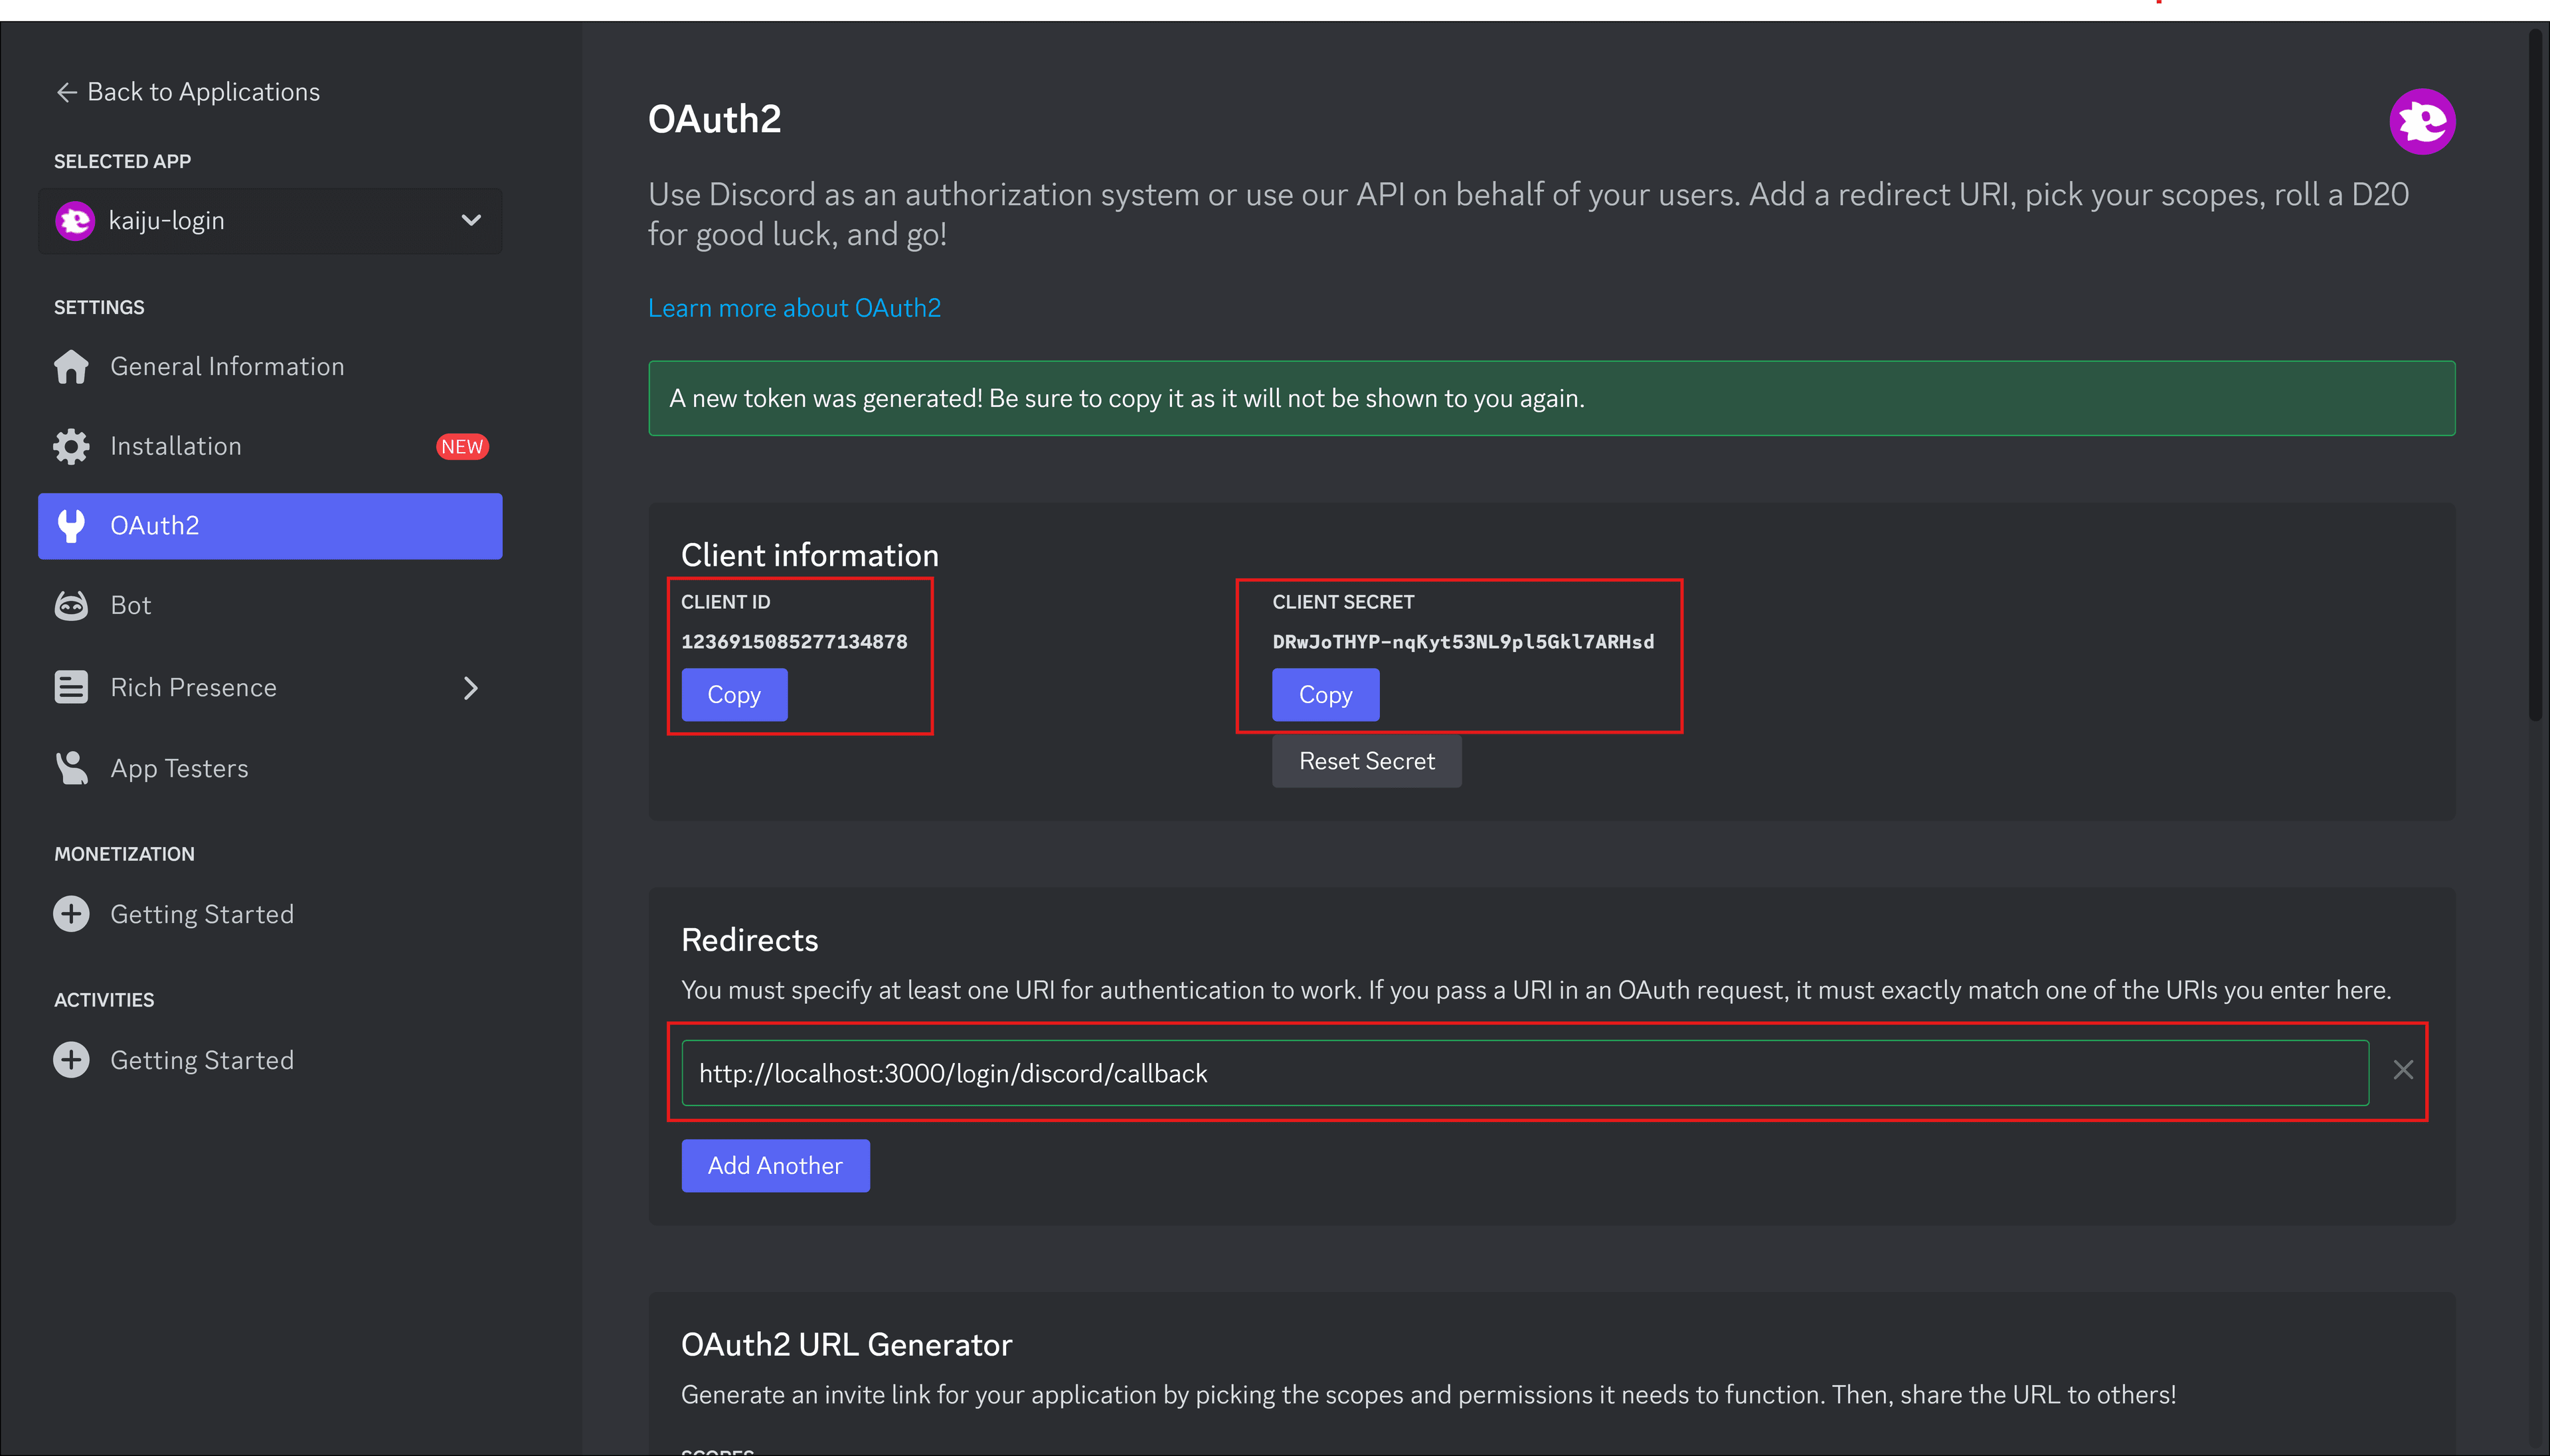Select the client secret string DRwJoTHYP
Image resolution: width=2550 pixels, height=1456 pixels.
point(1463,642)
